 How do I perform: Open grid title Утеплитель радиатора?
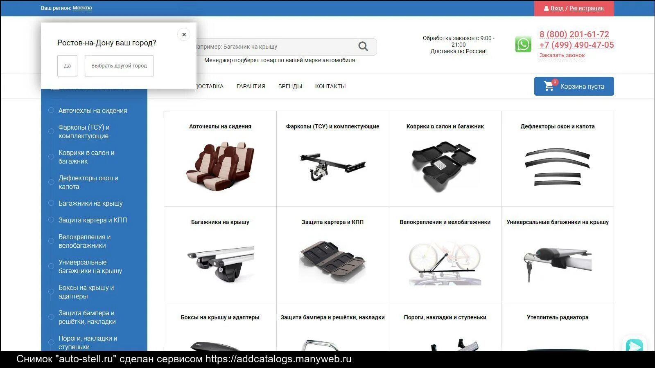[558, 317]
